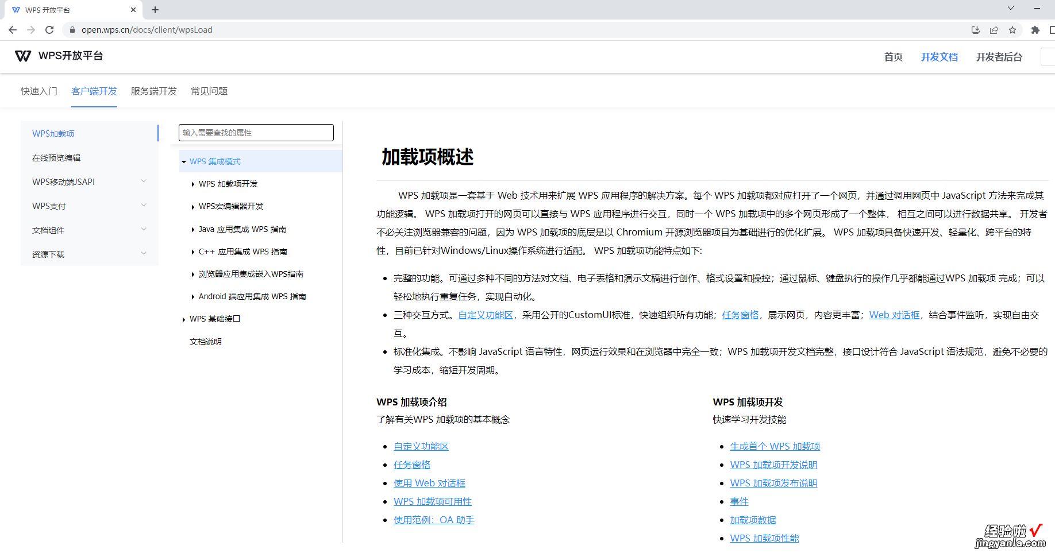Switch to 客户端开发 tab
The image size is (1055, 553).
94,91
